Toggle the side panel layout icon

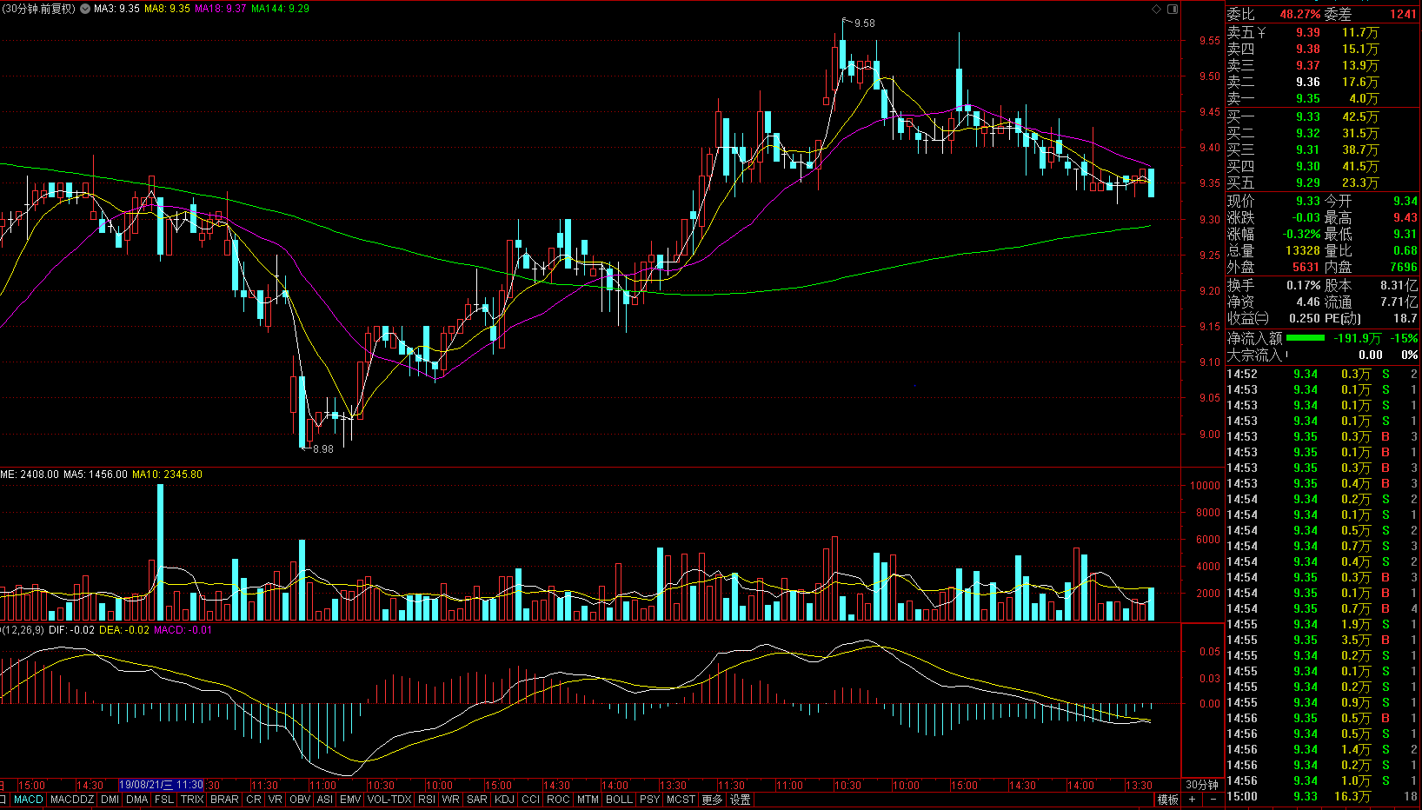[x=1172, y=9]
